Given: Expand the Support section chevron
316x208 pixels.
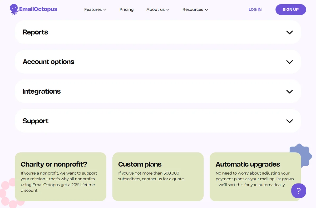Looking at the screenshot, I should tap(289, 121).
